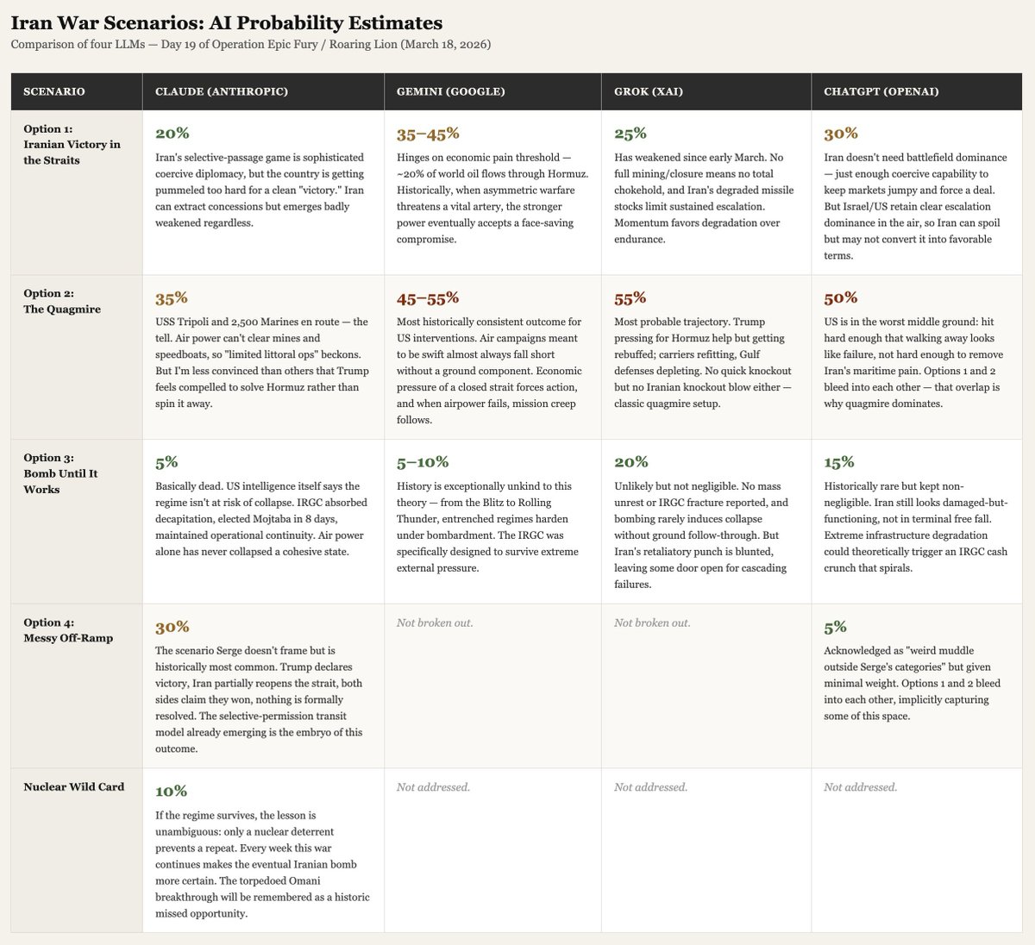Viewport: 1035px width, 945px height.
Task: Click Gemini's 'Not broken out.' cell
Action: 435,623
